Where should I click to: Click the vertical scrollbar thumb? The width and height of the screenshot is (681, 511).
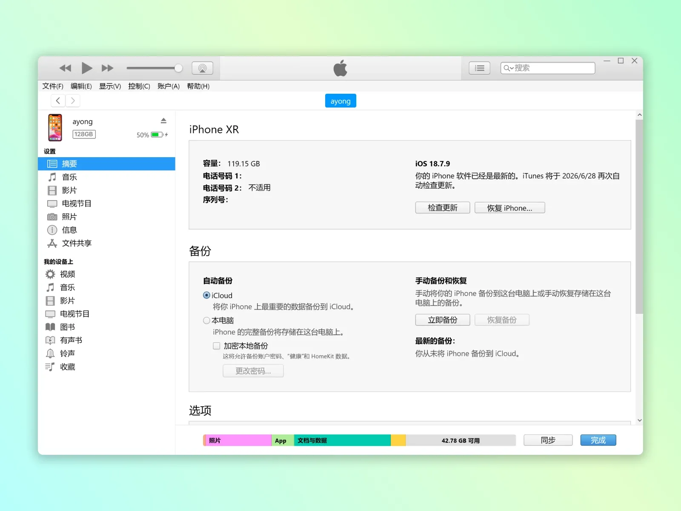[x=639, y=217]
